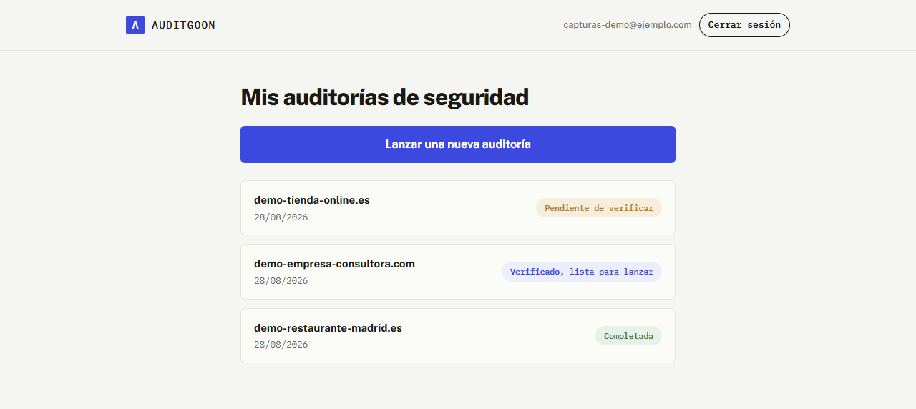Click the Mis auditorías de seguridad heading
Viewport: 916px width, 409px height.
pyautogui.click(x=384, y=97)
